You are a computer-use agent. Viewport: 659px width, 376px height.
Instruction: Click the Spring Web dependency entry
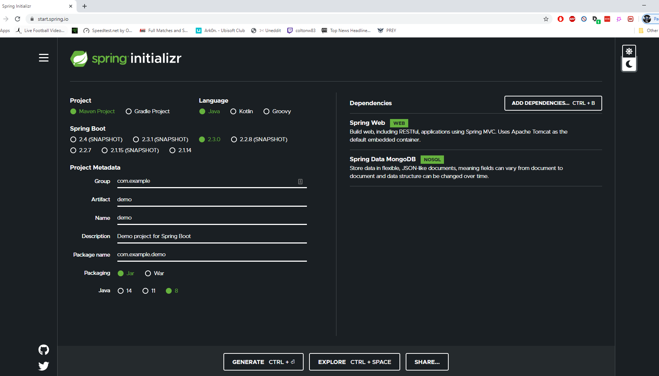pyautogui.click(x=476, y=131)
